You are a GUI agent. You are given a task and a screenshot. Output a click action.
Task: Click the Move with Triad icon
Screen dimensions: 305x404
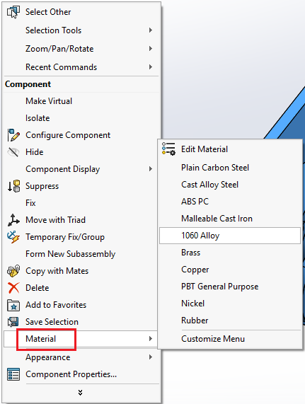pyautogui.click(x=13, y=220)
